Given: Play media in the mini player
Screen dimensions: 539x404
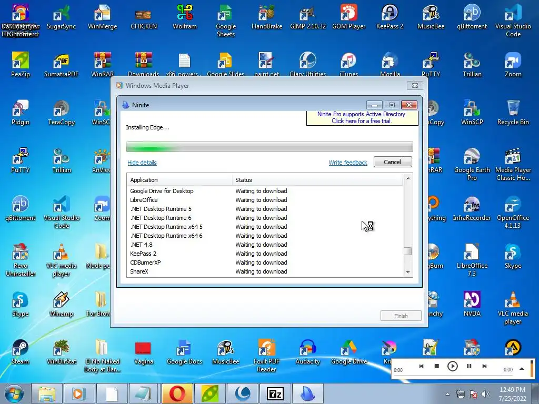Looking at the screenshot, I should 452,366.
